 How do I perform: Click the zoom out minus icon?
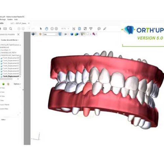pyautogui.click(x=52, y=29)
